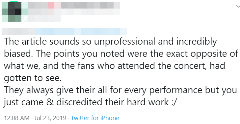Open the Twitter for iPhone source link
This screenshot has height=124, width=240.
(95, 118)
